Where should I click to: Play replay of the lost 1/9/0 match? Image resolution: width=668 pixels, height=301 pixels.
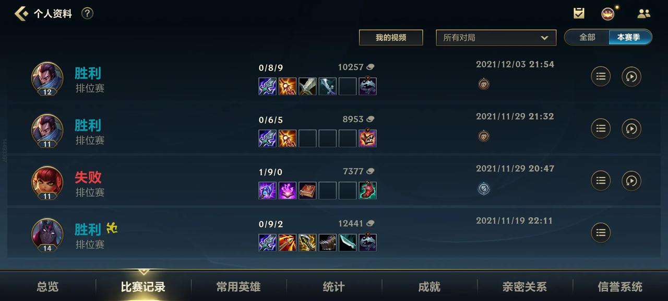tap(631, 181)
